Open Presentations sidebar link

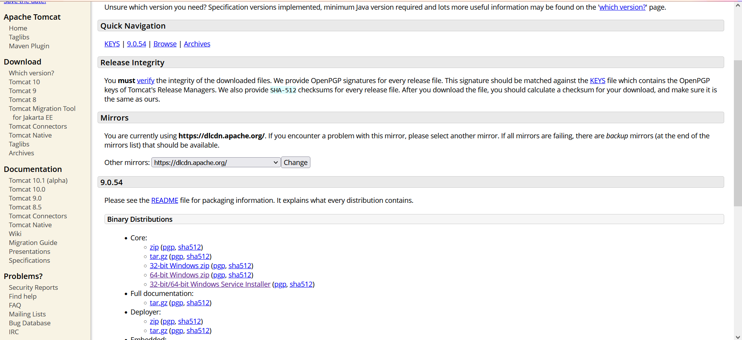[29, 252]
